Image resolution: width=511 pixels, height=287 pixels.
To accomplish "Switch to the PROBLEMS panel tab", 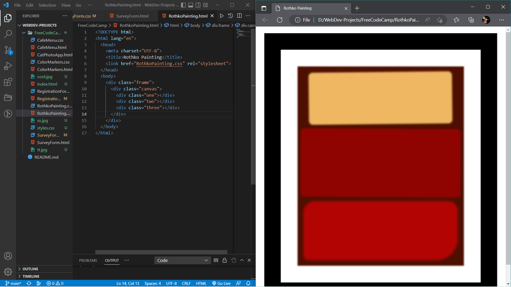I will click(x=88, y=260).
